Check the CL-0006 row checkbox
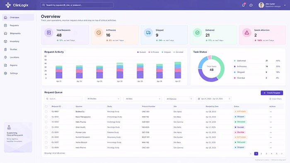Viewport: 290px width, 163px height. [x=46, y=137]
